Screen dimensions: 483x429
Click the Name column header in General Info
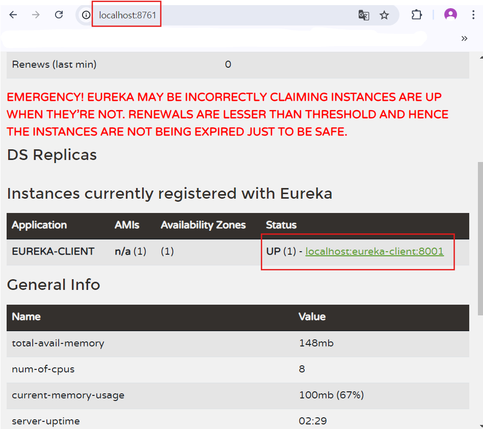[x=26, y=316]
